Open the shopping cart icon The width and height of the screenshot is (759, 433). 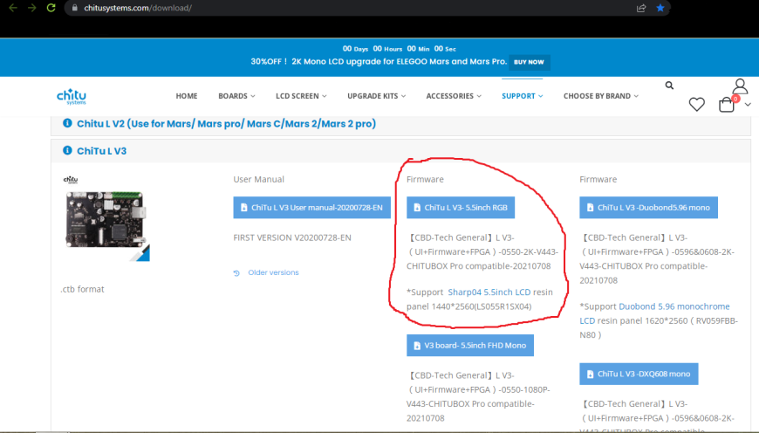click(x=727, y=104)
